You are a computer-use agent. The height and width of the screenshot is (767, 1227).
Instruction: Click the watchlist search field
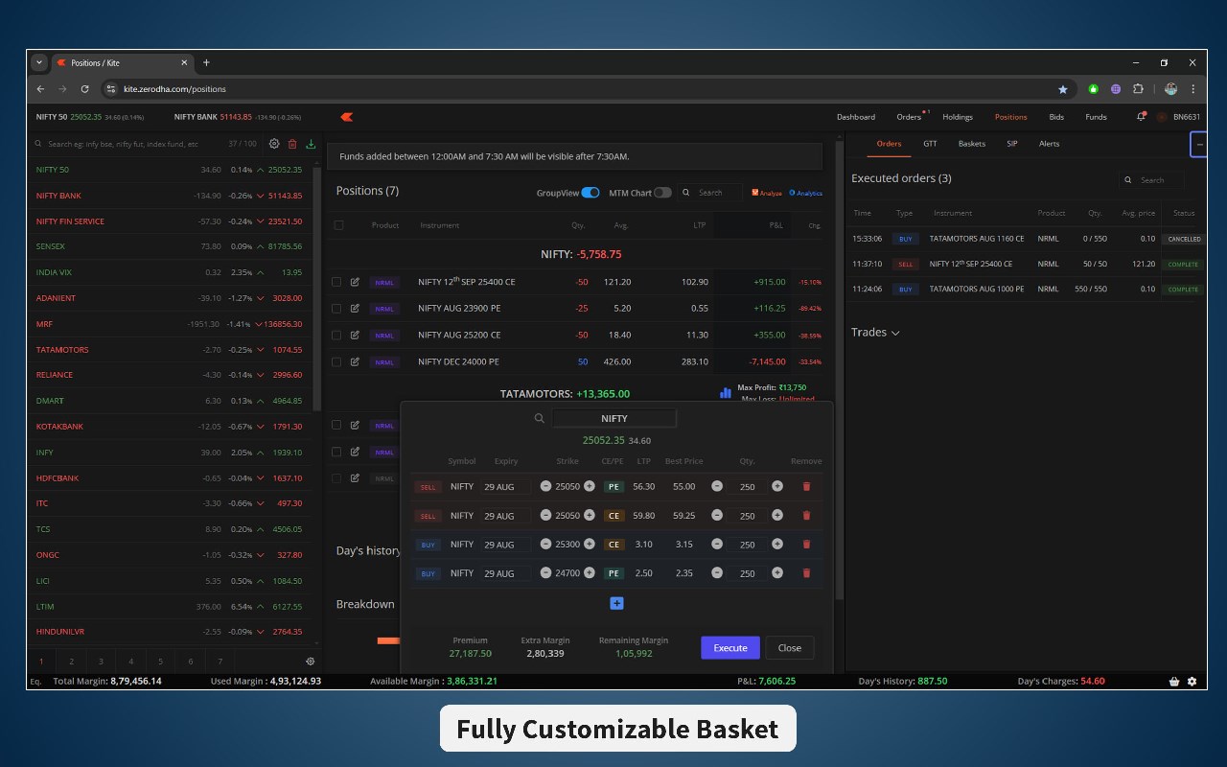[129, 144]
